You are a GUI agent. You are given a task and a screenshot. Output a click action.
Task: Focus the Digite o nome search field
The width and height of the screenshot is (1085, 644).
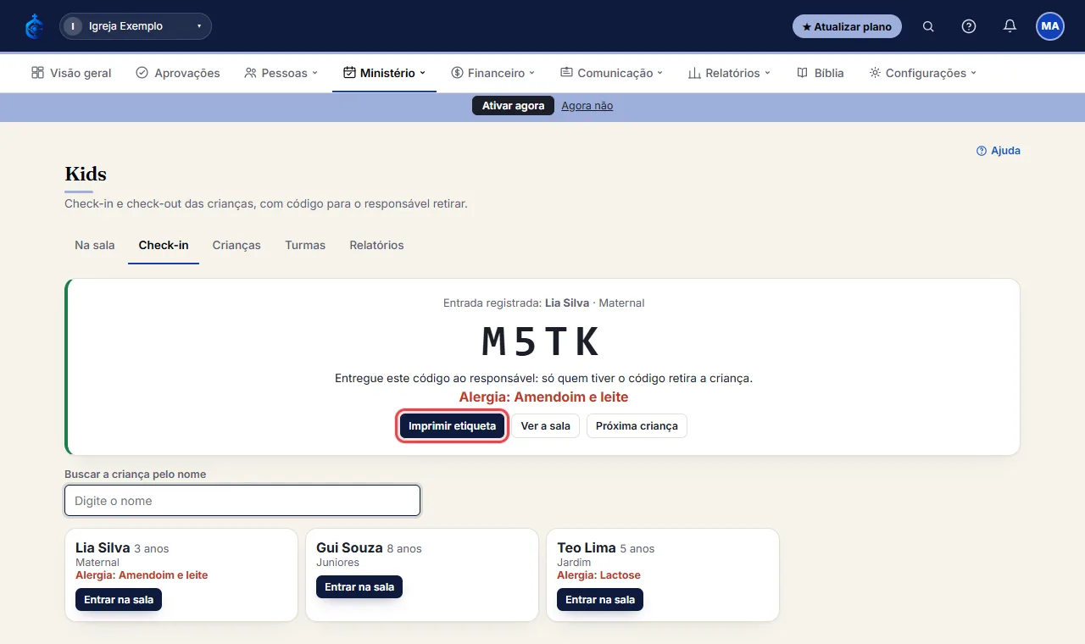click(x=242, y=501)
